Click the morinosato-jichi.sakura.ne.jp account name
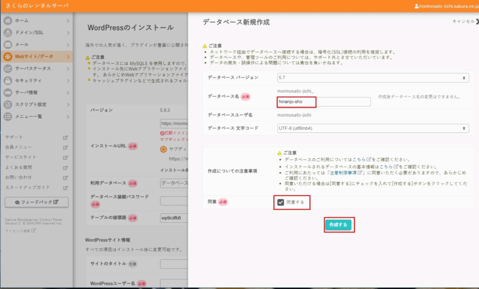The image size is (479, 289). point(449,6)
